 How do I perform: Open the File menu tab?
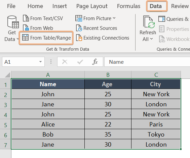pos(11,6)
